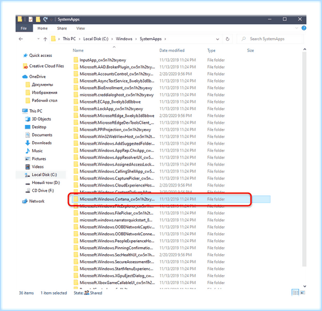
Task: Click This PC in address bar
Action: (69, 39)
